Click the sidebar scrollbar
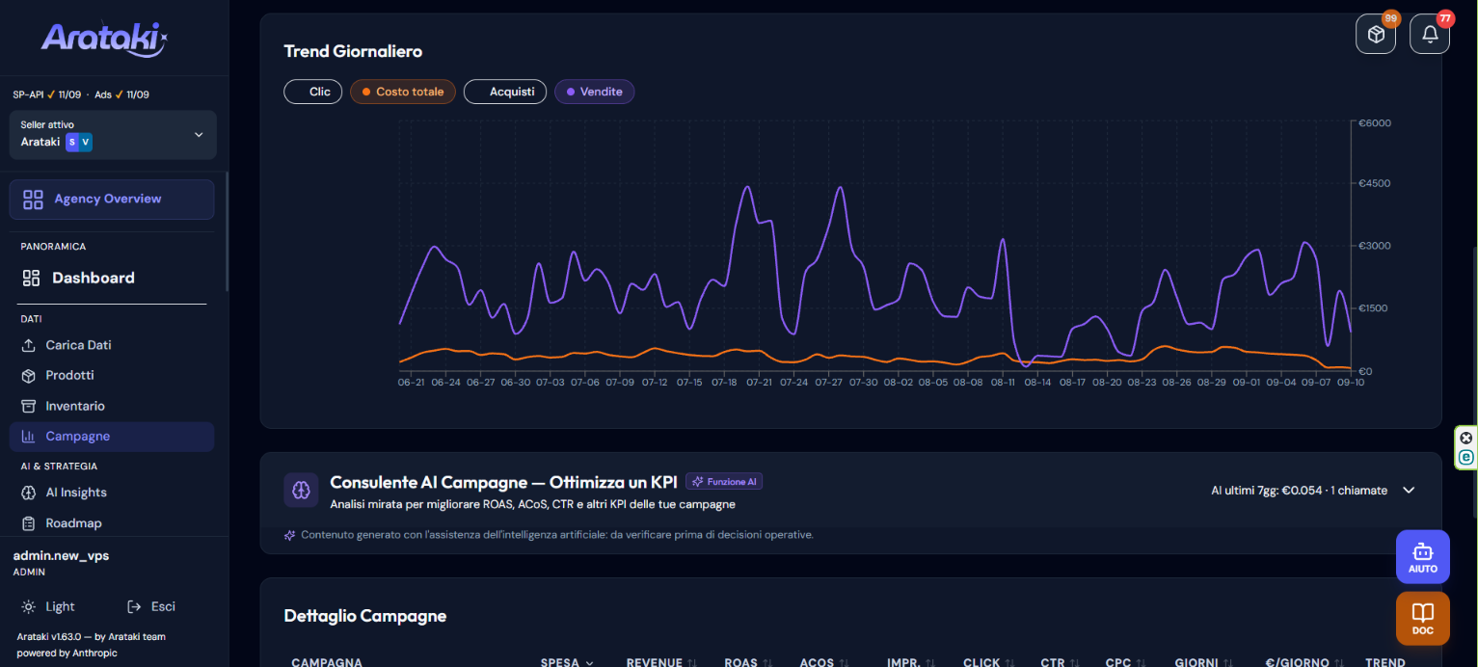 click(227, 231)
